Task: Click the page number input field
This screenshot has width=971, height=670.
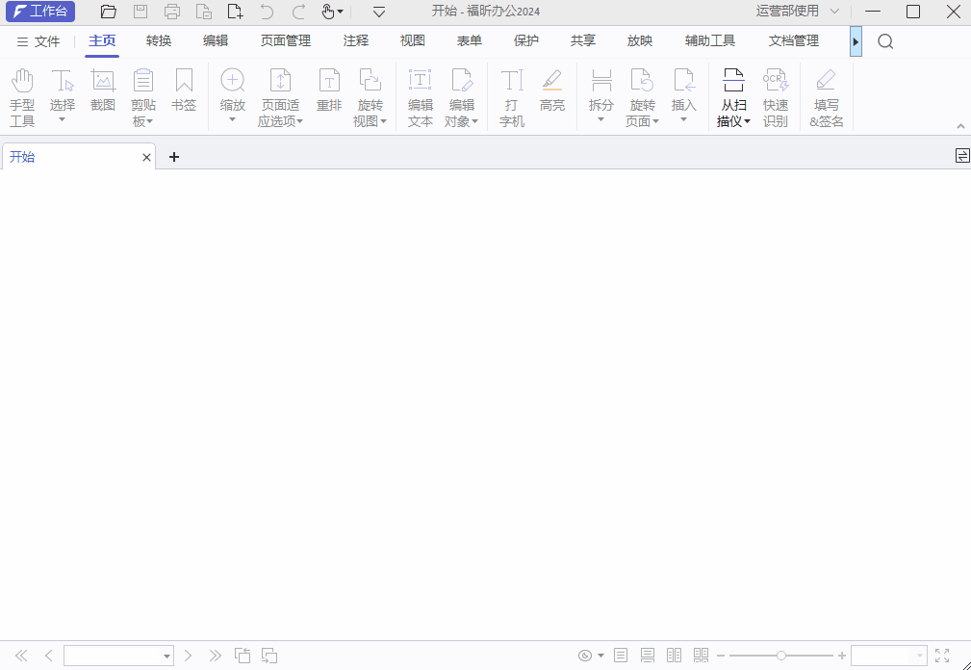Action: [114, 655]
